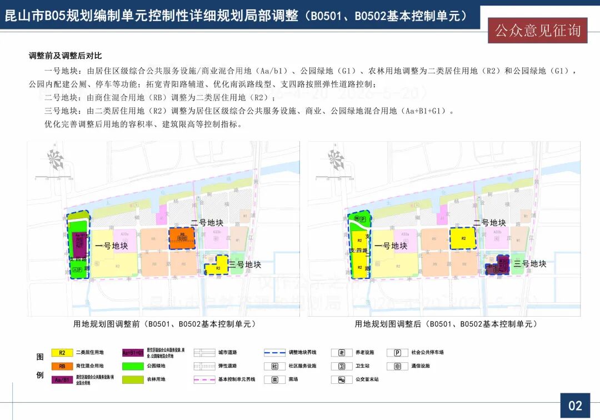Select the orange RB legend swatch
The width and height of the screenshot is (600, 420).
click(x=62, y=366)
